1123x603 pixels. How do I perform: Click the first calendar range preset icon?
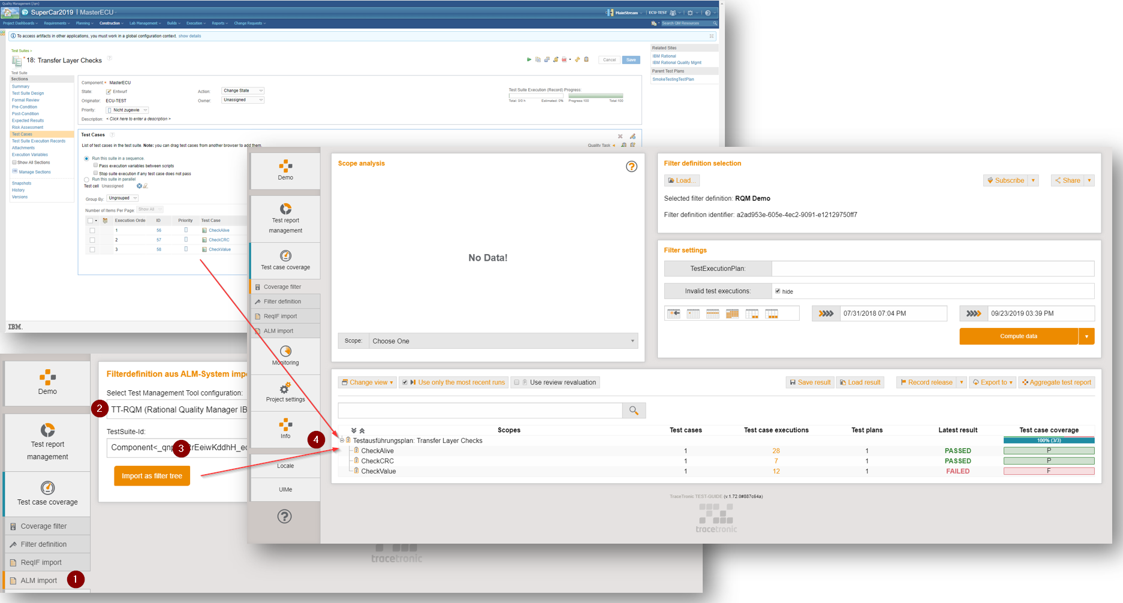tap(674, 313)
